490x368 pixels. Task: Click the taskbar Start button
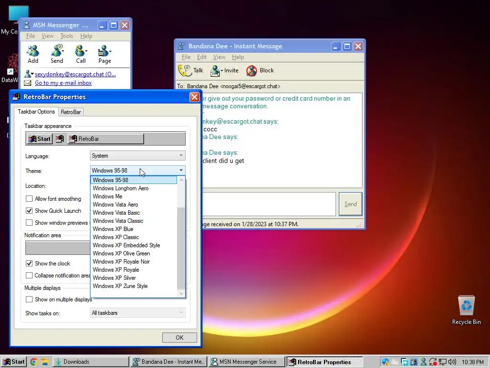coord(14,362)
